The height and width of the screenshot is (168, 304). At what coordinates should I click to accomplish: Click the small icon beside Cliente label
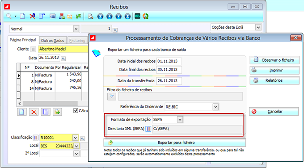33,49
